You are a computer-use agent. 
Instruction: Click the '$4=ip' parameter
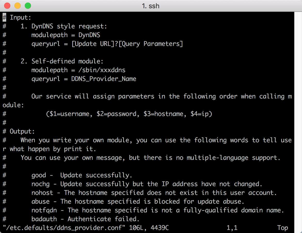tap(200, 114)
